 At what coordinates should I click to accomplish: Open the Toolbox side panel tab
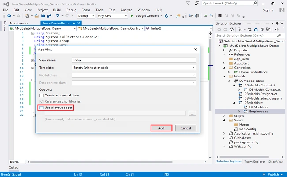pyautogui.click(x=4, y=26)
